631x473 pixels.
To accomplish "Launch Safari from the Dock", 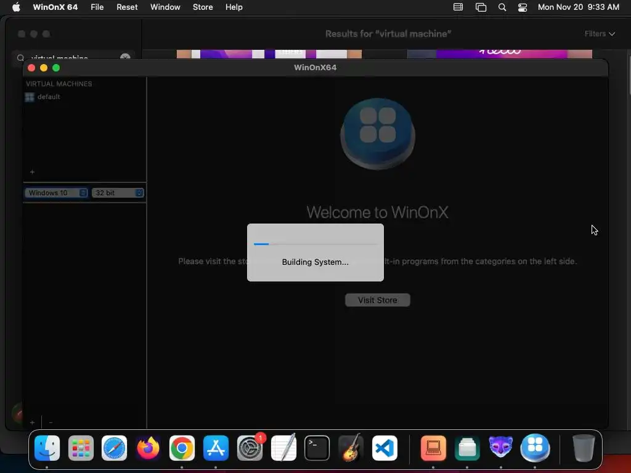I will [x=114, y=448].
